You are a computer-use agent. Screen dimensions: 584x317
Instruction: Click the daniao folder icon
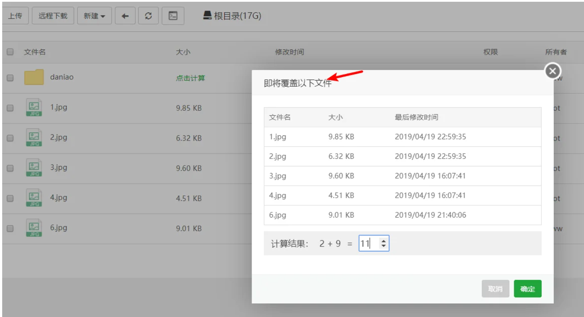(x=34, y=77)
